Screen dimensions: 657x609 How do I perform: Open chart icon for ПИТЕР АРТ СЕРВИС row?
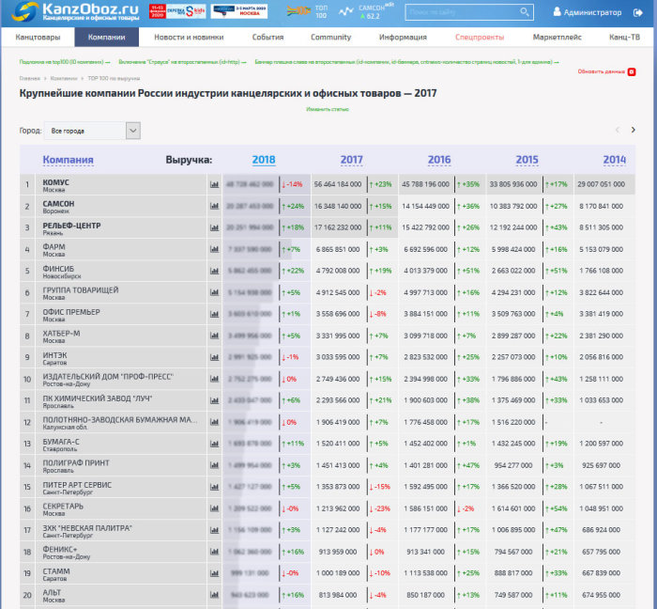point(214,487)
